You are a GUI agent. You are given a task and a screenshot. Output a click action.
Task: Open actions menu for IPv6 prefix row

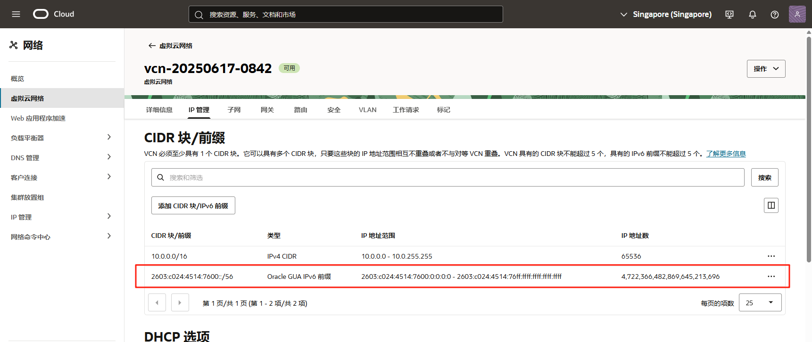pos(771,277)
